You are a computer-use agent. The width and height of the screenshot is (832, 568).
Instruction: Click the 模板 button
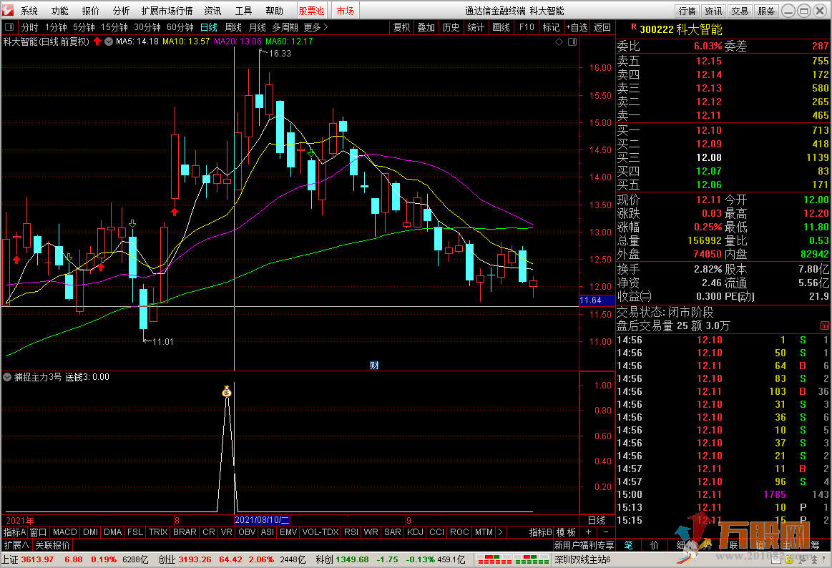[566, 532]
